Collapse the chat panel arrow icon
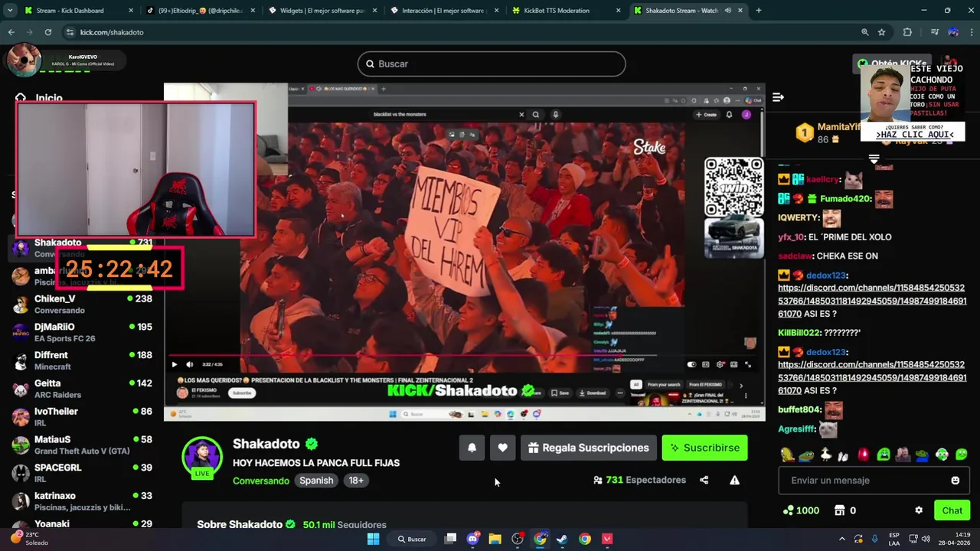This screenshot has width=980, height=551. point(778,97)
